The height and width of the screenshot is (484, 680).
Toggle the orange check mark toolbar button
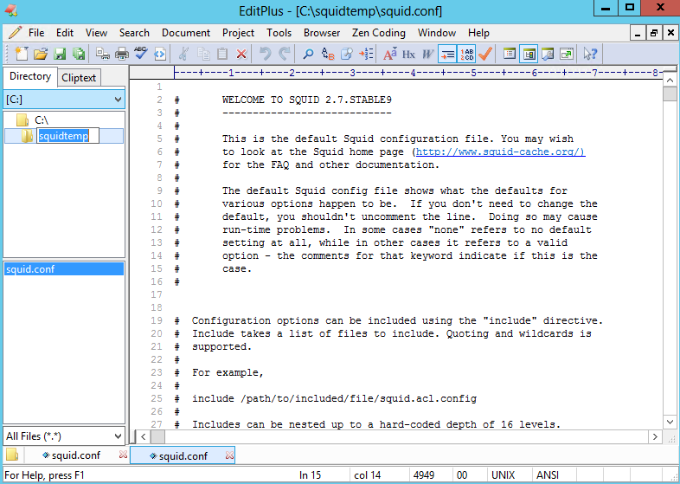point(485,54)
